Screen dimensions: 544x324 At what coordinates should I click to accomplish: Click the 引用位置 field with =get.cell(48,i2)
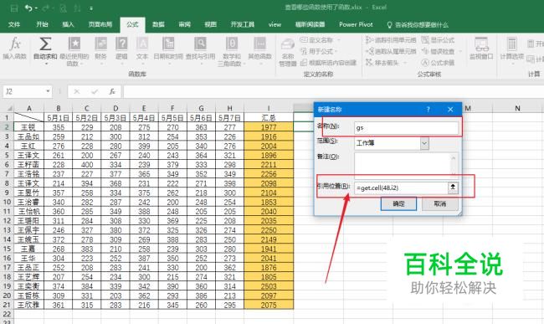click(401, 188)
